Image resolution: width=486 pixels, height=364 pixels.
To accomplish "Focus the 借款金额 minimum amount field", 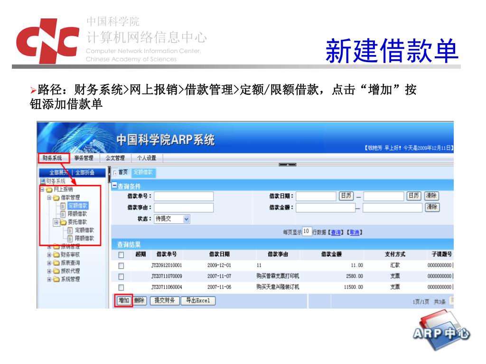I will (x=326, y=208).
